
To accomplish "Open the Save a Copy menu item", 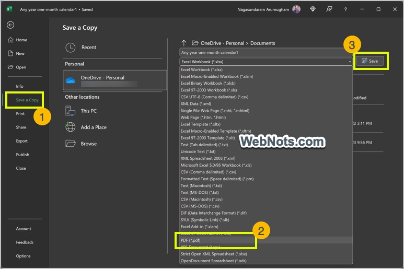I will coord(27,100).
